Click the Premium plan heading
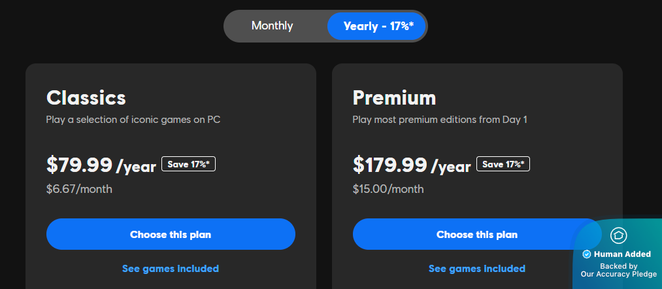 point(394,98)
